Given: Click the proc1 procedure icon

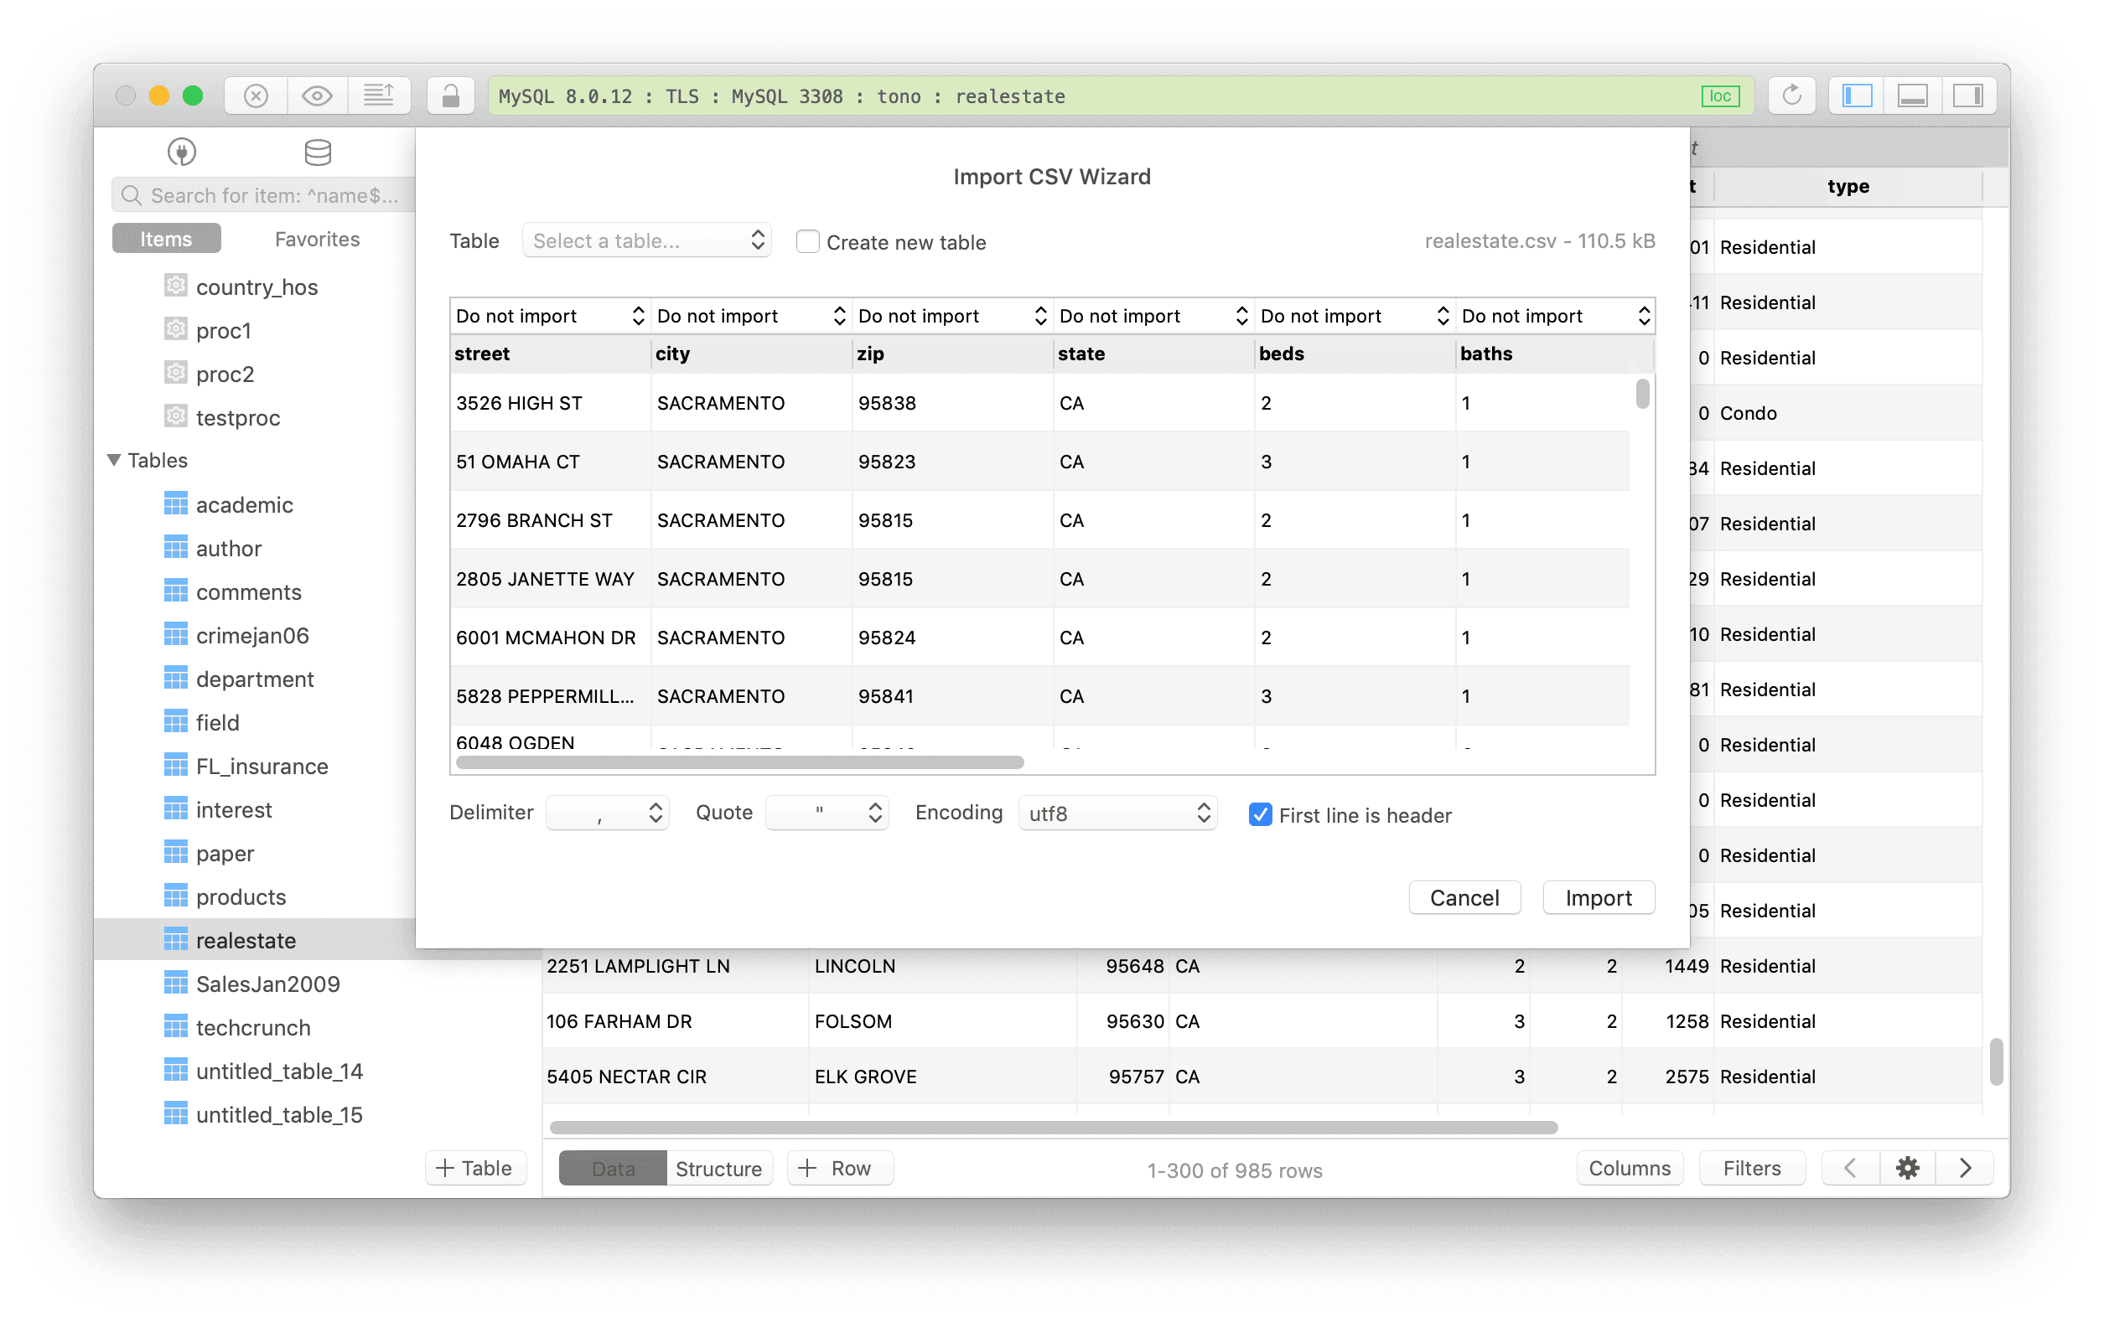Looking at the screenshot, I should [176, 329].
